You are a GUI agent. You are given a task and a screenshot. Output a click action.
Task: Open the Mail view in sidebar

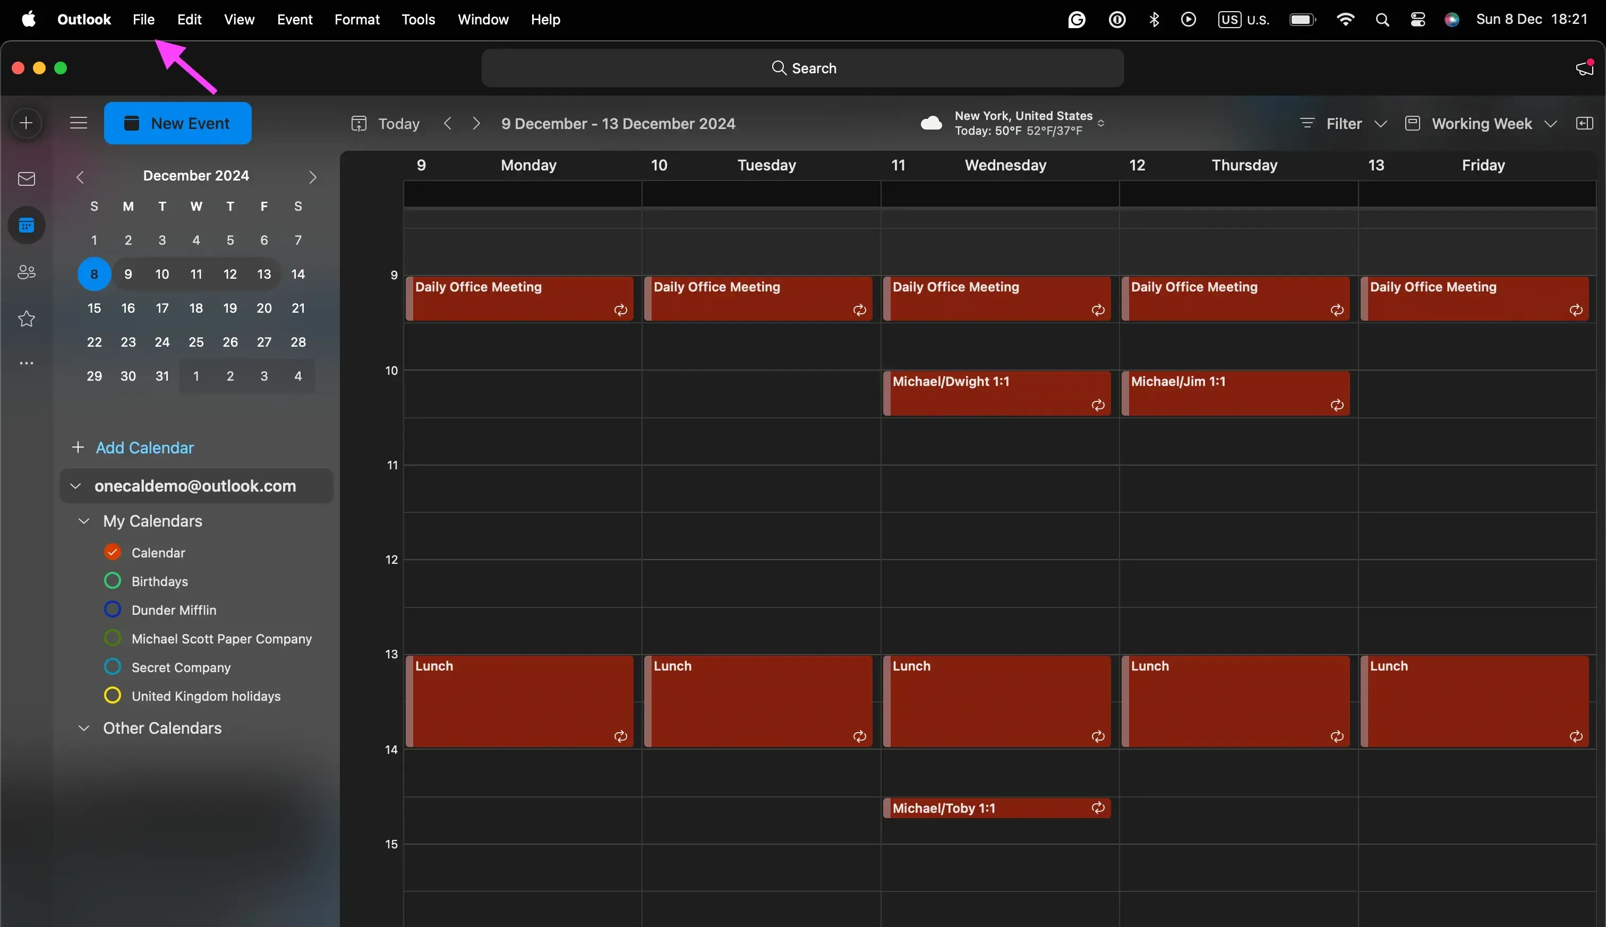click(x=26, y=179)
